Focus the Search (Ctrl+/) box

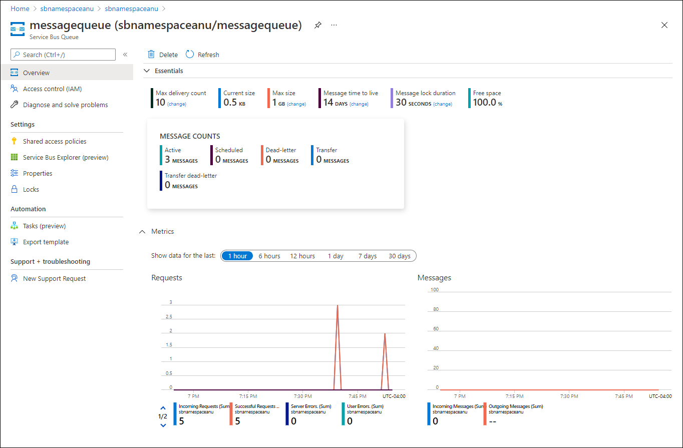[63, 55]
